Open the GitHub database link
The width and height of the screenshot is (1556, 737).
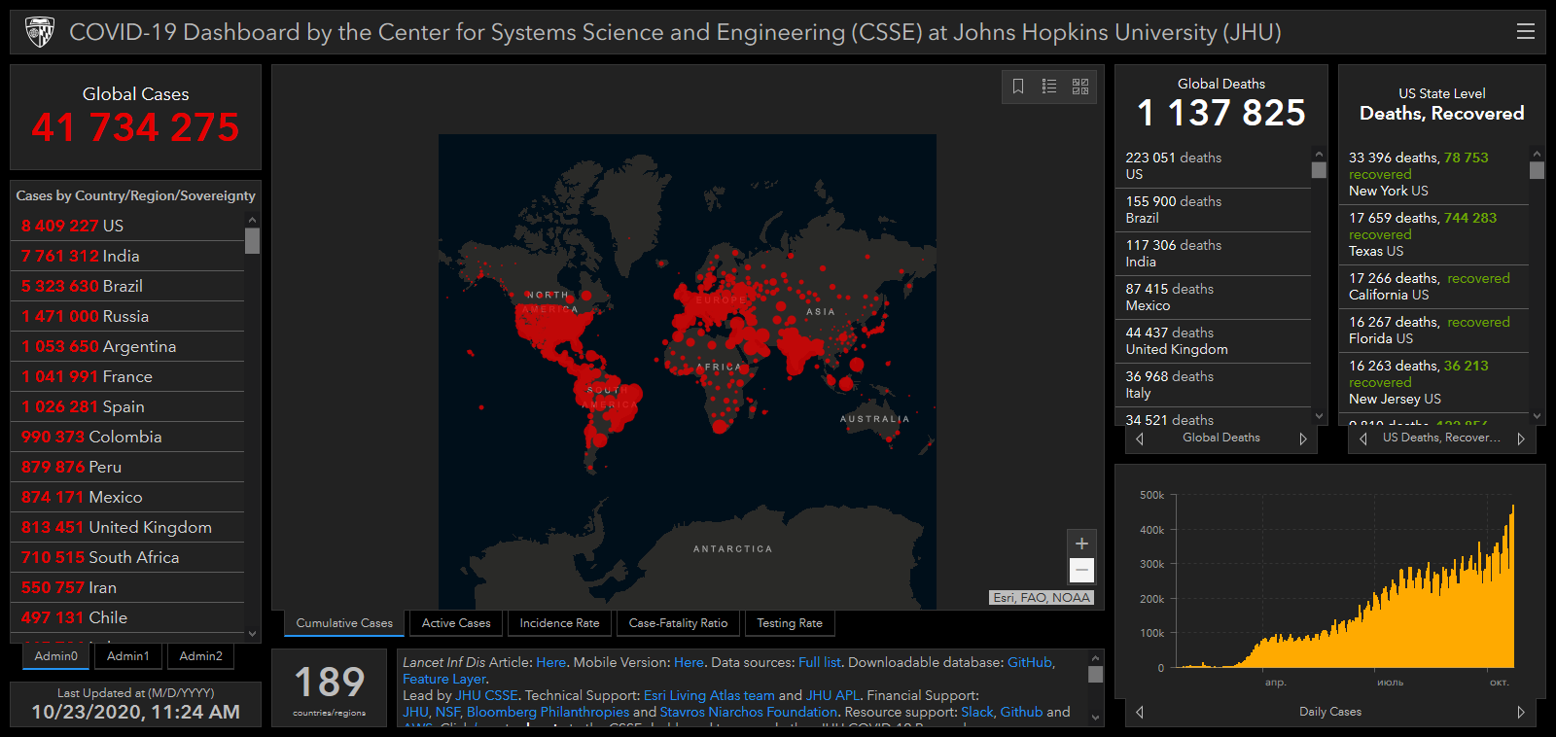[x=1030, y=662]
